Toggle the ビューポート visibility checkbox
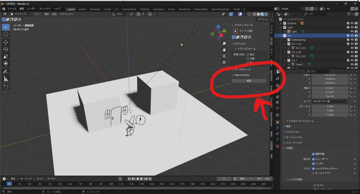The height and width of the screenshot is (194, 360). coord(313,159)
